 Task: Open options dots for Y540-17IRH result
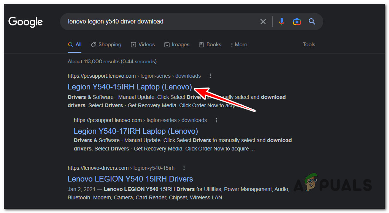point(216,120)
